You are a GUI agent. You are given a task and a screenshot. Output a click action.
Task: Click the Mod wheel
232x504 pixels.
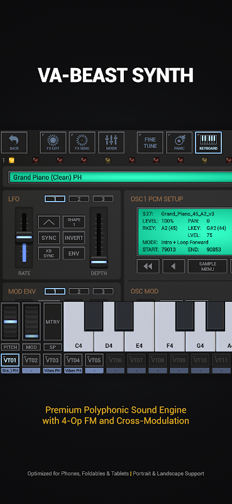pyautogui.click(x=31, y=321)
